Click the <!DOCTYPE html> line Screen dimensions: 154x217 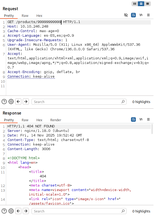coord(24,158)
